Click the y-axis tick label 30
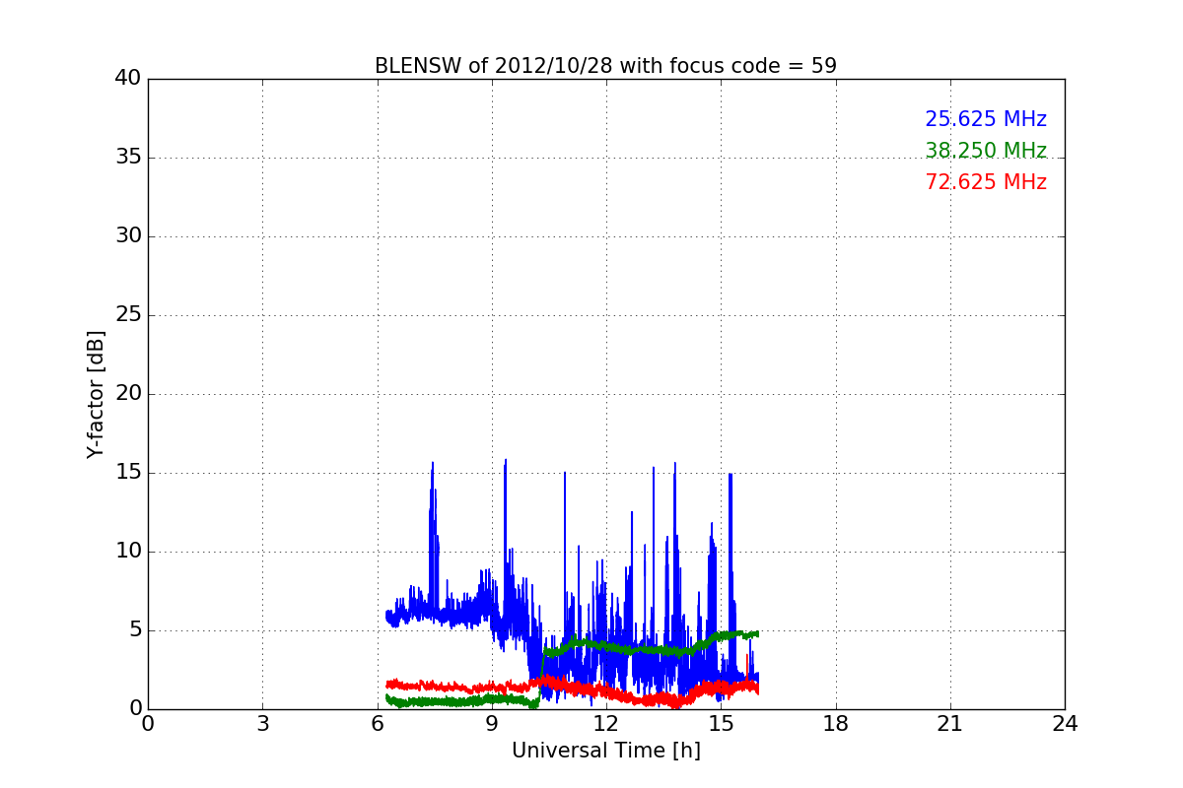This screenshot has width=1183, height=788. [128, 236]
